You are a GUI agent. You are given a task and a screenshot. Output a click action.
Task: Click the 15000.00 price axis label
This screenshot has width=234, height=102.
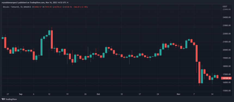point(227,91)
